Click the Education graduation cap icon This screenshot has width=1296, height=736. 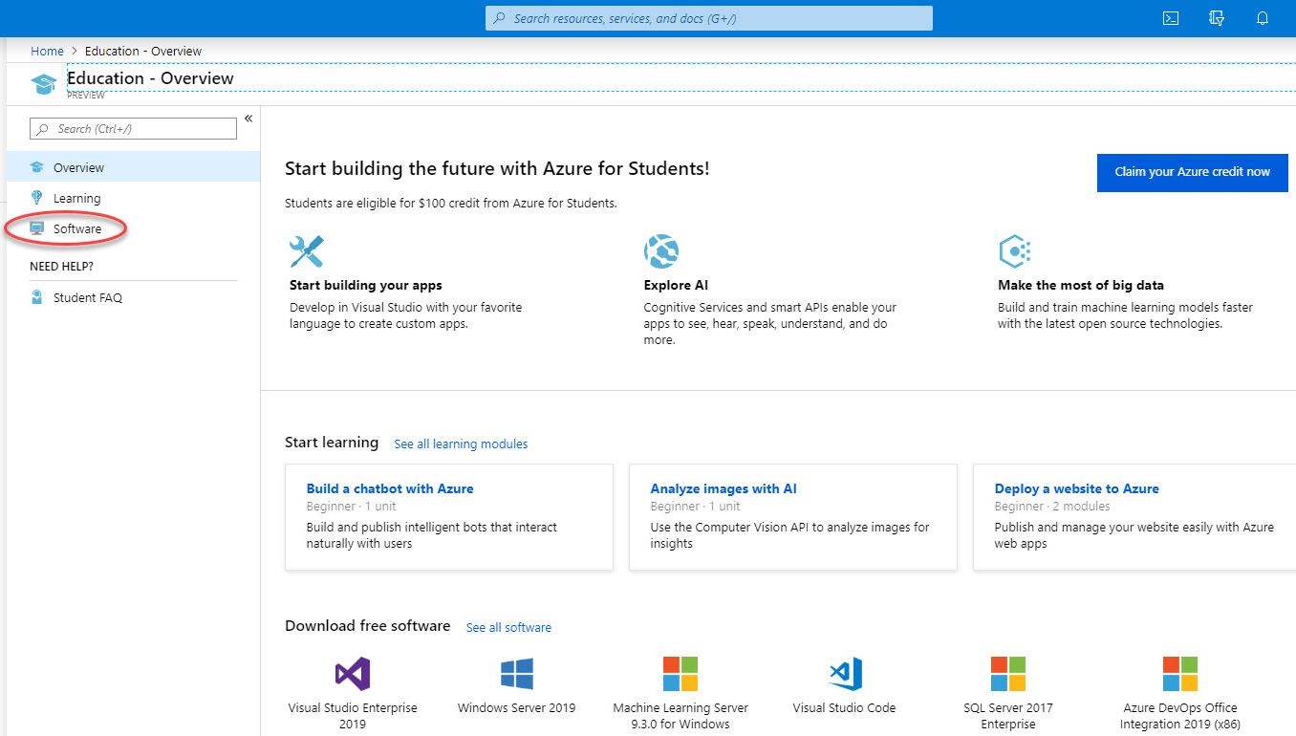44,83
